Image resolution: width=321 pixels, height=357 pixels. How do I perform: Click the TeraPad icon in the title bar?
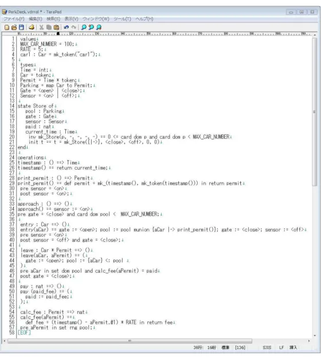pos(5,11)
